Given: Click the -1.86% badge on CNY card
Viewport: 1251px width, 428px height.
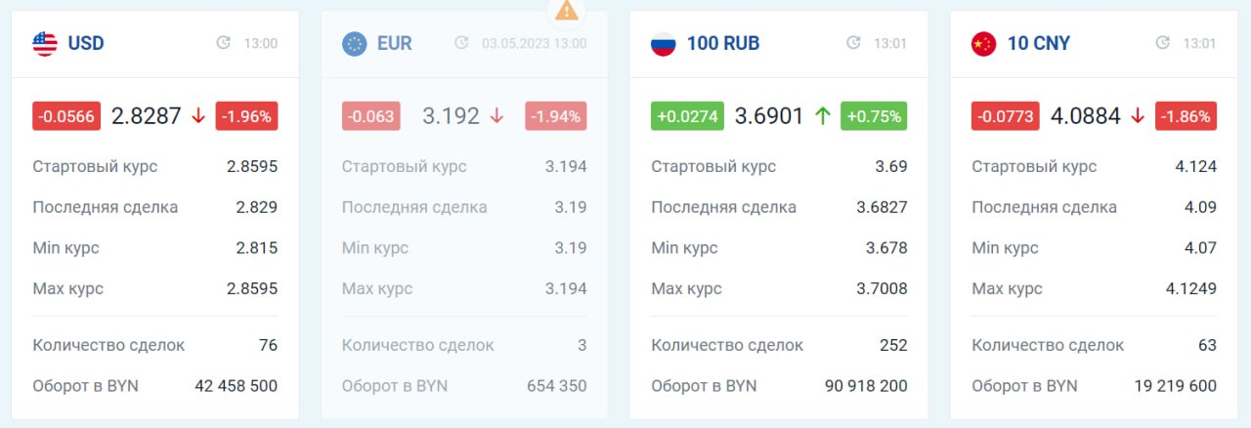Looking at the screenshot, I should (1186, 116).
